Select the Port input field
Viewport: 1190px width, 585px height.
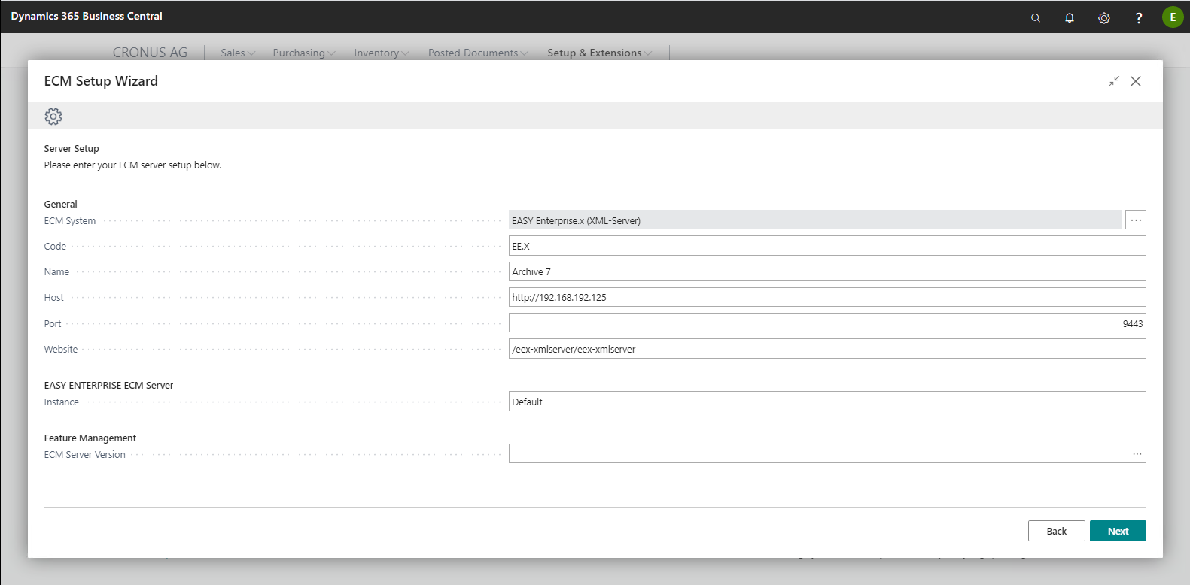826,323
